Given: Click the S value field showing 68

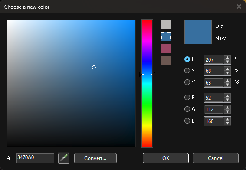Looking at the screenshot, I should point(214,71).
